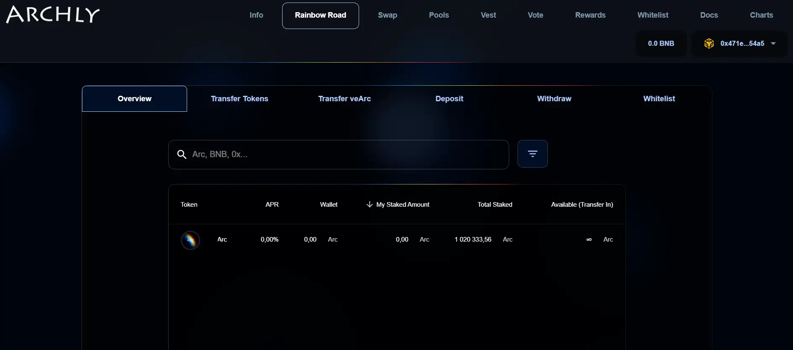793x350 pixels.
Task: Navigate to Pools in top menu
Action: (x=439, y=15)
